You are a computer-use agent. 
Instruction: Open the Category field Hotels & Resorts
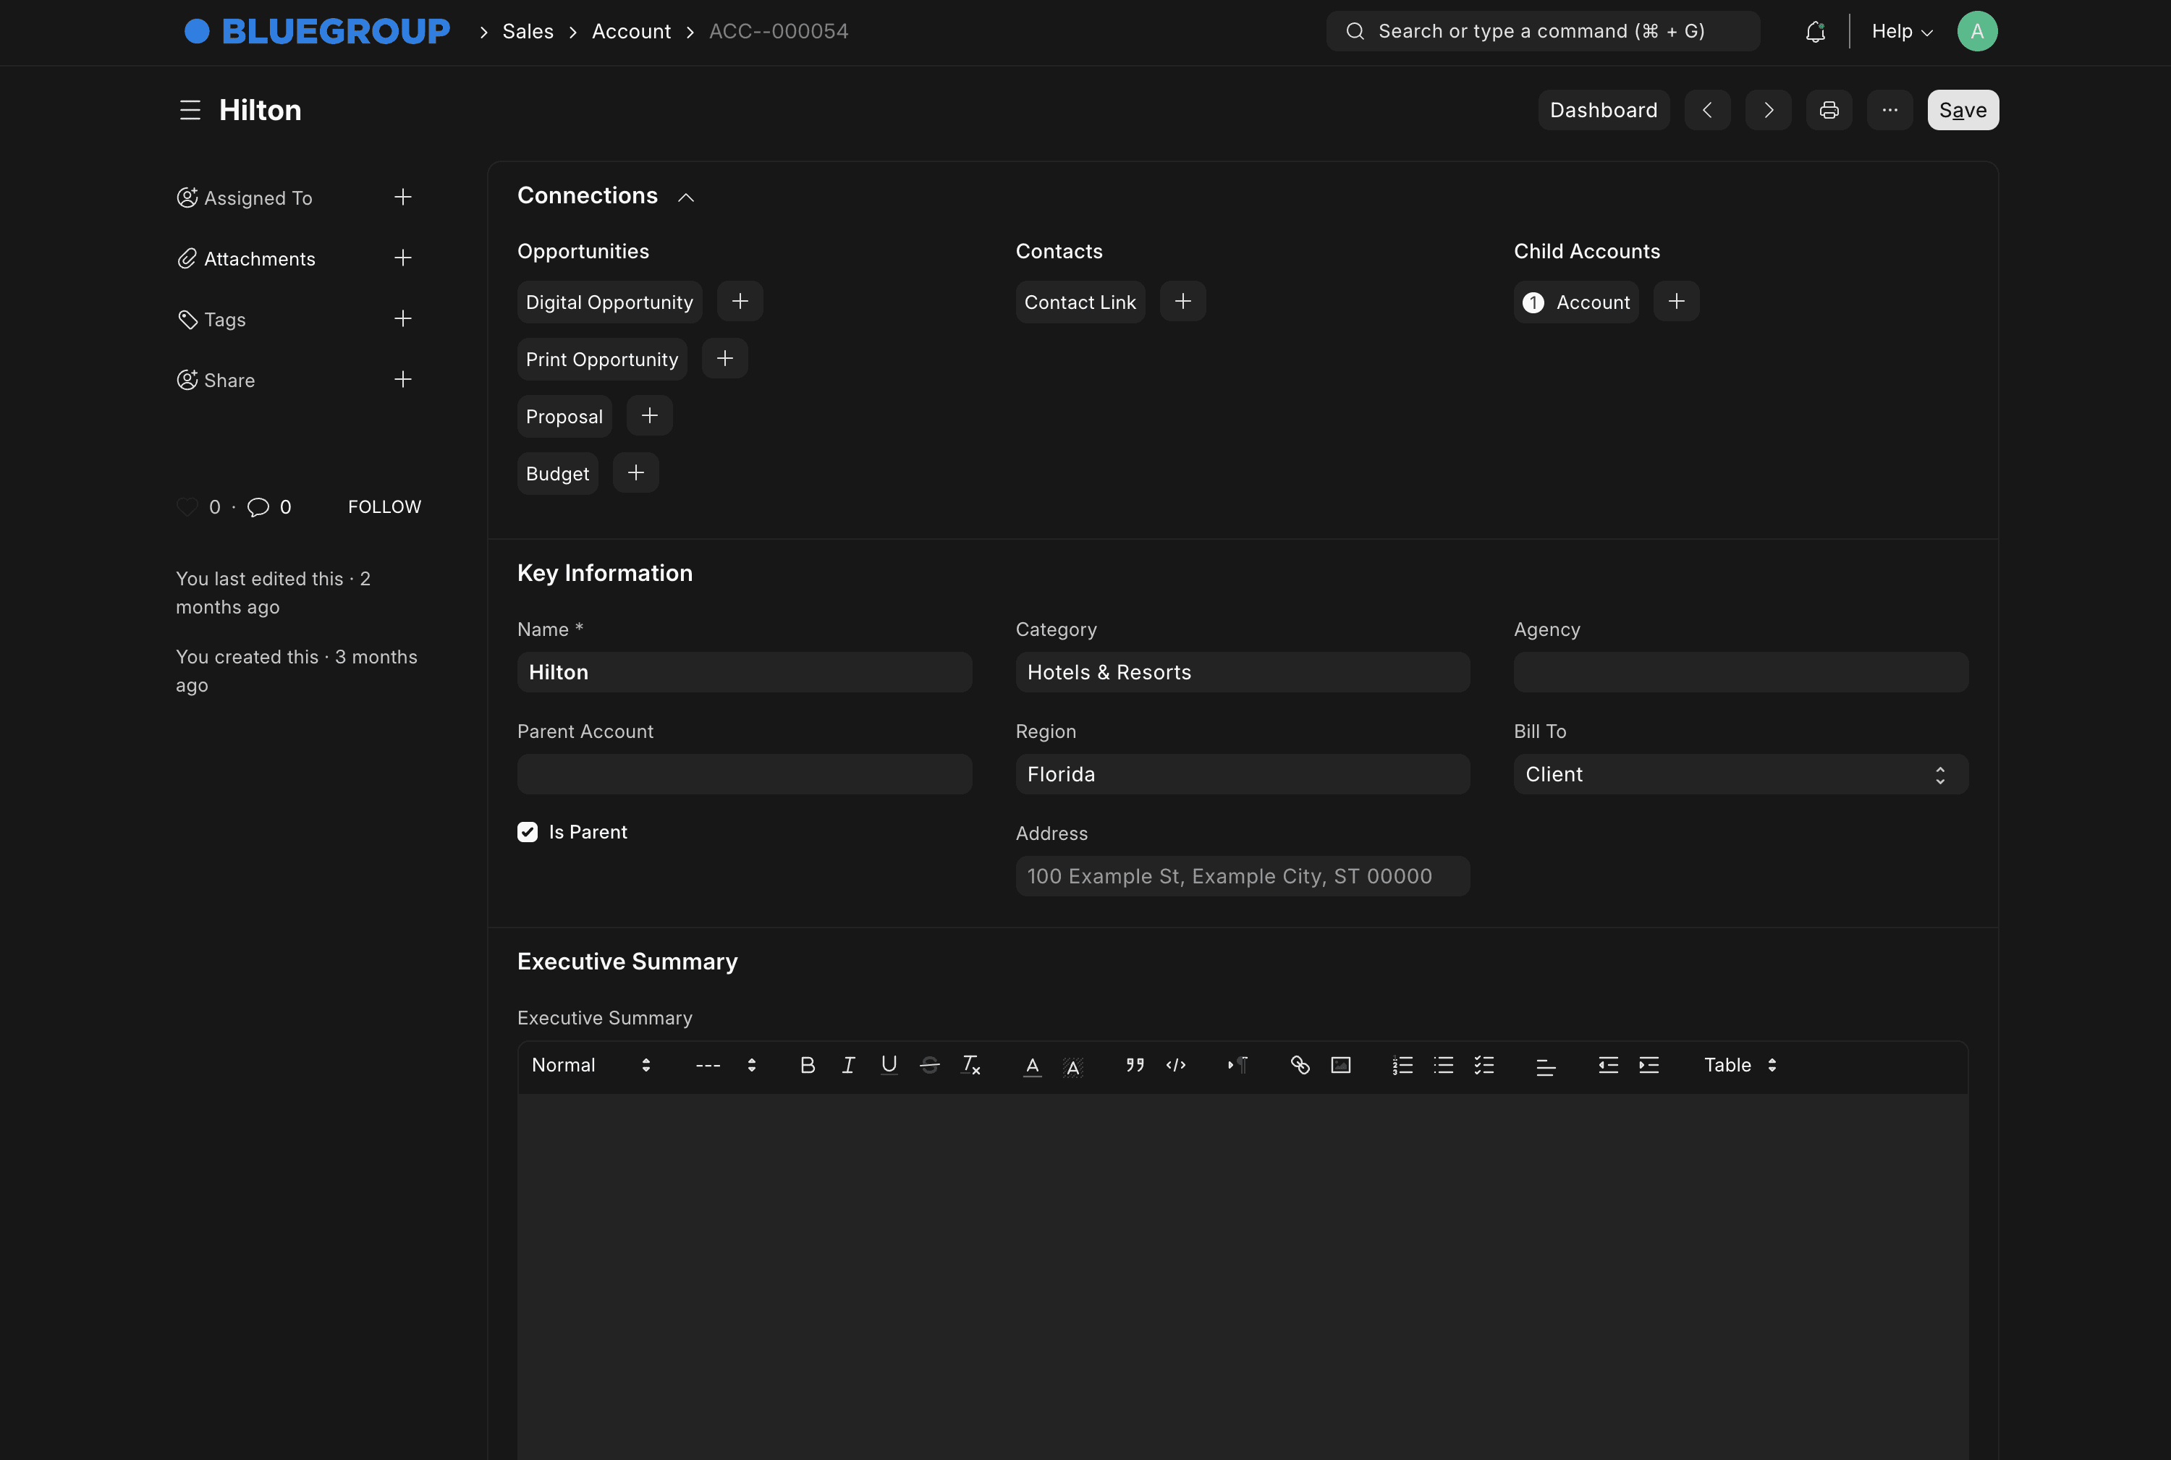point(1243,672)
